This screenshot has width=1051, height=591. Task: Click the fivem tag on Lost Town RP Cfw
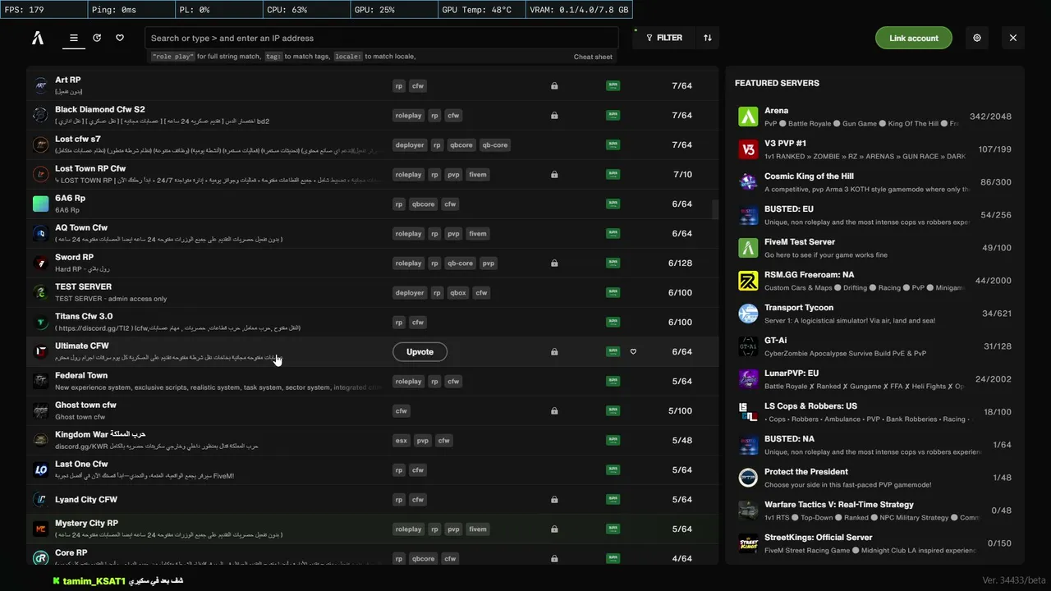[478, 175]
